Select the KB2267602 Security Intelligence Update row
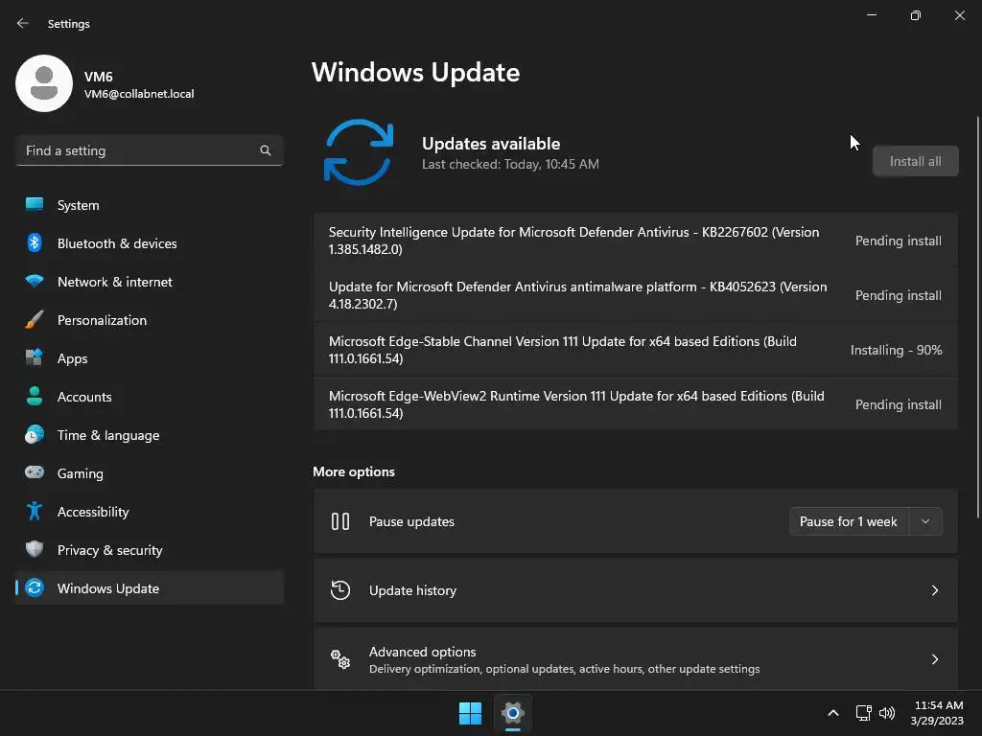Image resolution: width=982 pixels, height=736 pixels. click(x=636, y=241)
